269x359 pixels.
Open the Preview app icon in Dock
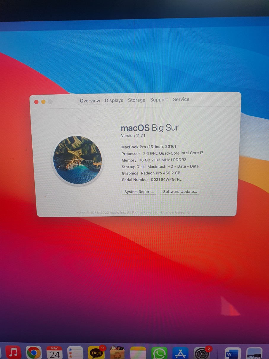(254, 354)
